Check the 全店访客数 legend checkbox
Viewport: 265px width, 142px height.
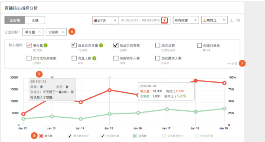197,136
